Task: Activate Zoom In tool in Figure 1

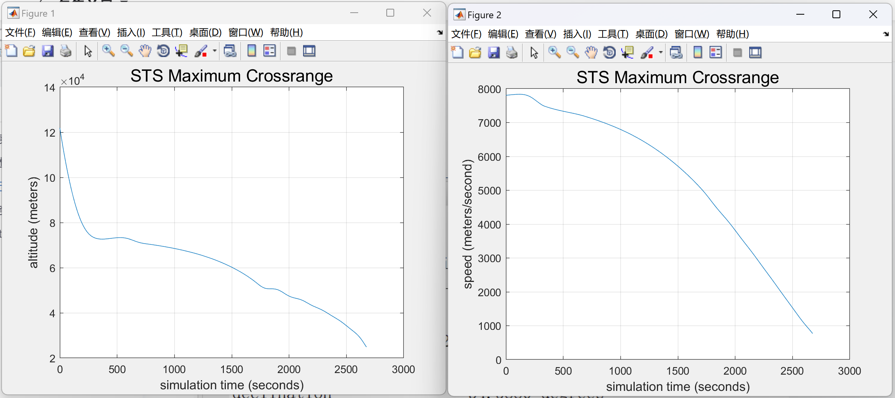Action: click(x=108, y=51)
